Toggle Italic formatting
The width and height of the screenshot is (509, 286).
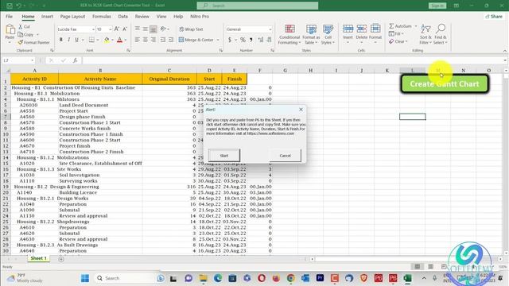coord(69,40)
